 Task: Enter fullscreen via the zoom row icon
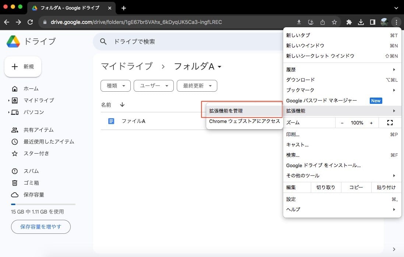pyautogui.click(x=390, y=123)
